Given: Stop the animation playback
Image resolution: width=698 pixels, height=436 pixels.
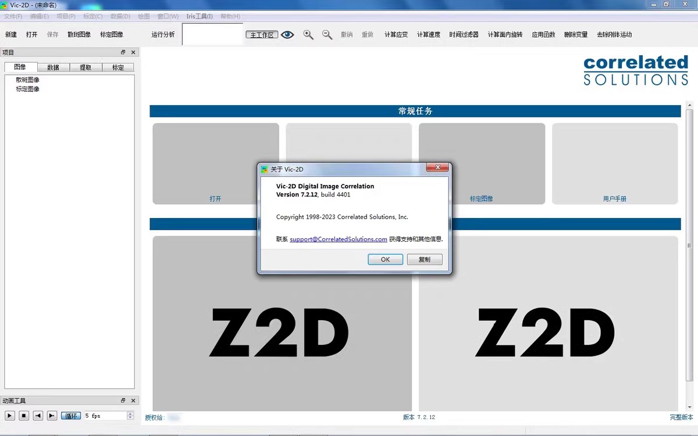Looking at the screenshot, I should [x=24, y=416].
